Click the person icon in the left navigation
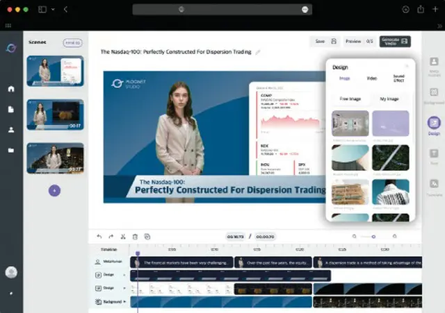Image resolution: width=445 pixels, height=313 pixels. [x=11, y=130]
